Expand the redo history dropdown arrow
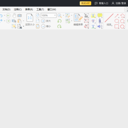Screen dimensions: 128x128 [4, 21]
